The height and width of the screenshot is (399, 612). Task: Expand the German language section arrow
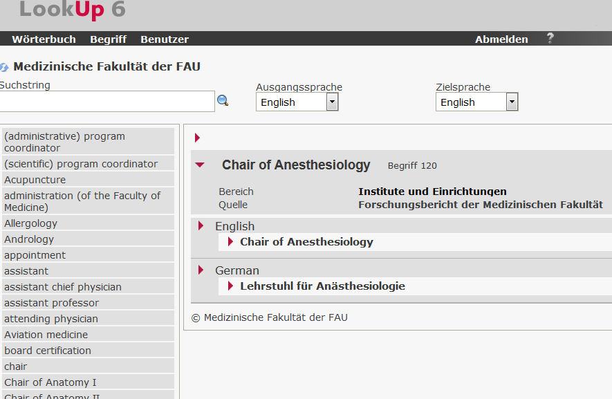[201, 270]
